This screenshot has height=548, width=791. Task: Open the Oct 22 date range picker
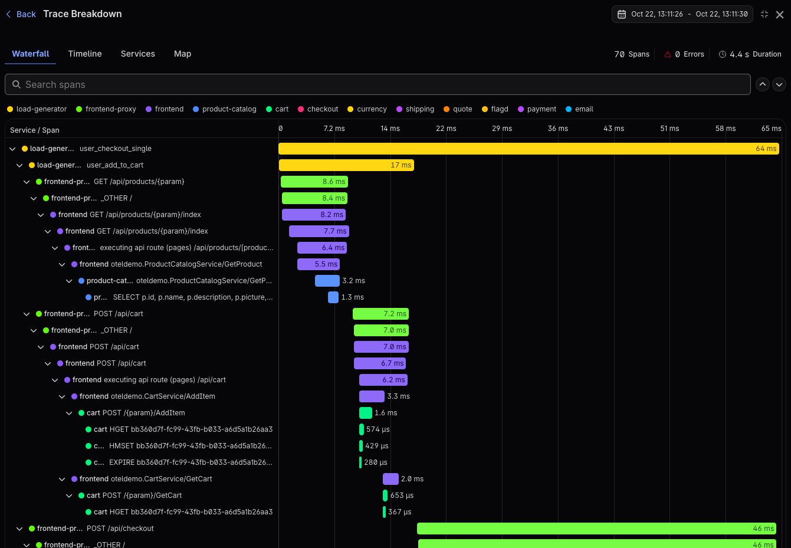682,14
